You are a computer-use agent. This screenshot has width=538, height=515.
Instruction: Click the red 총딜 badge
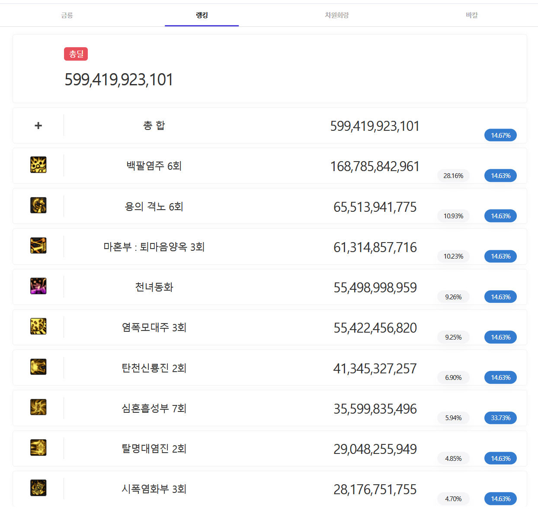click(x=76, y=54)
